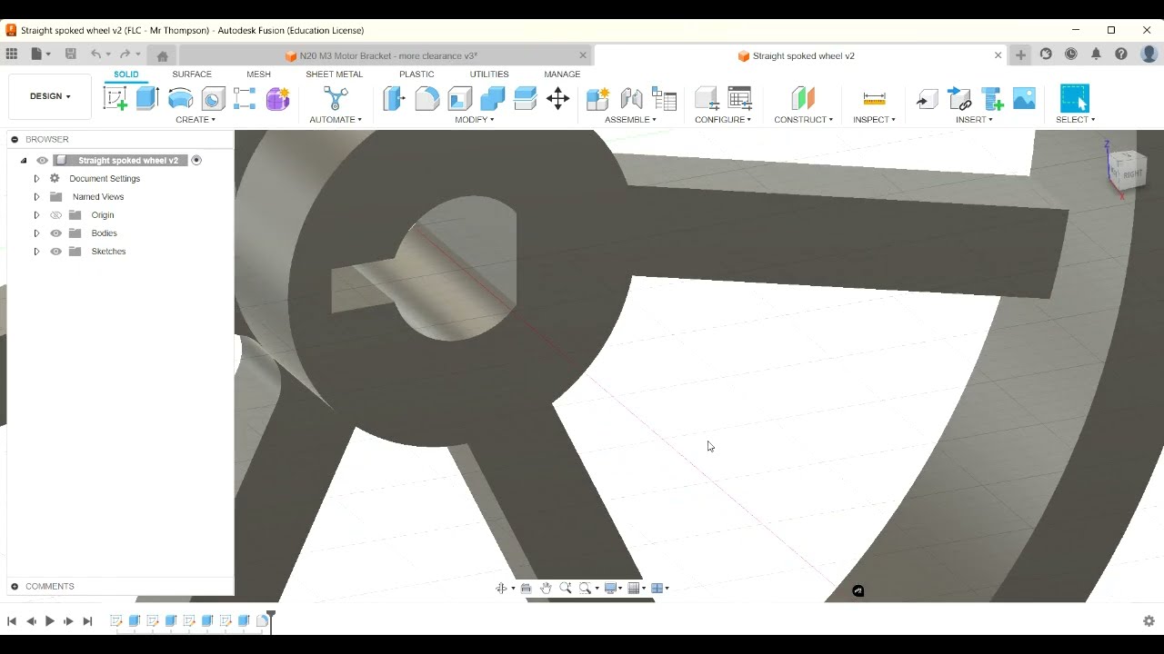This screenshot has height=654, width=1164.
Task: Open the INSPECT dropdown menu
Action: point(874,120)
